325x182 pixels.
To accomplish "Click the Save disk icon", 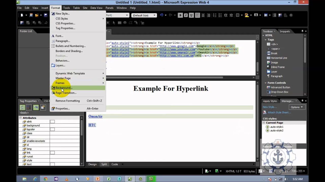I will pos(46,15).
